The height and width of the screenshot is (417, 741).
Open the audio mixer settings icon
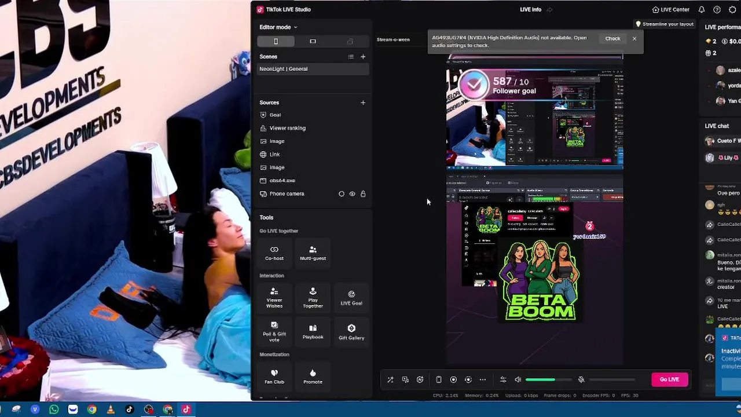[503, 380]
